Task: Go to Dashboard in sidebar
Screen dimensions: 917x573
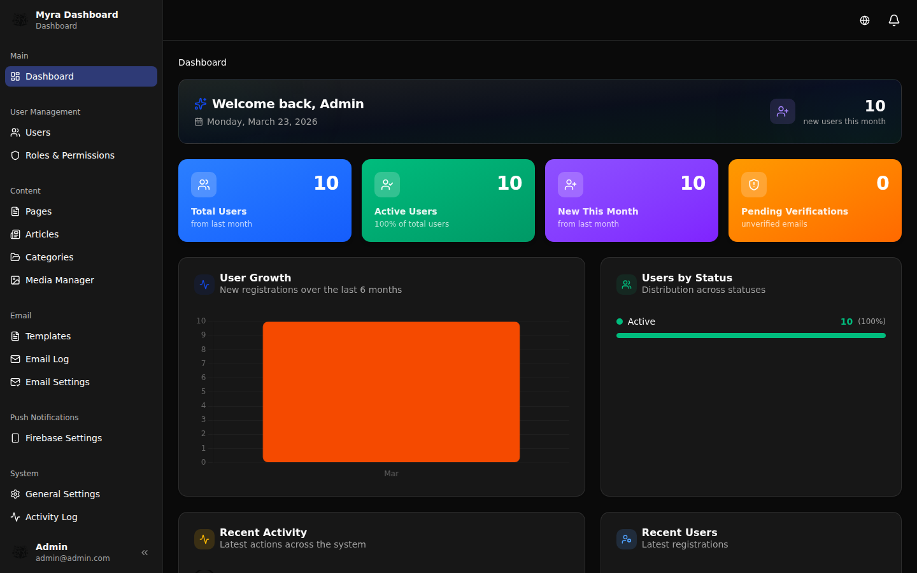Action: (81, 76)
